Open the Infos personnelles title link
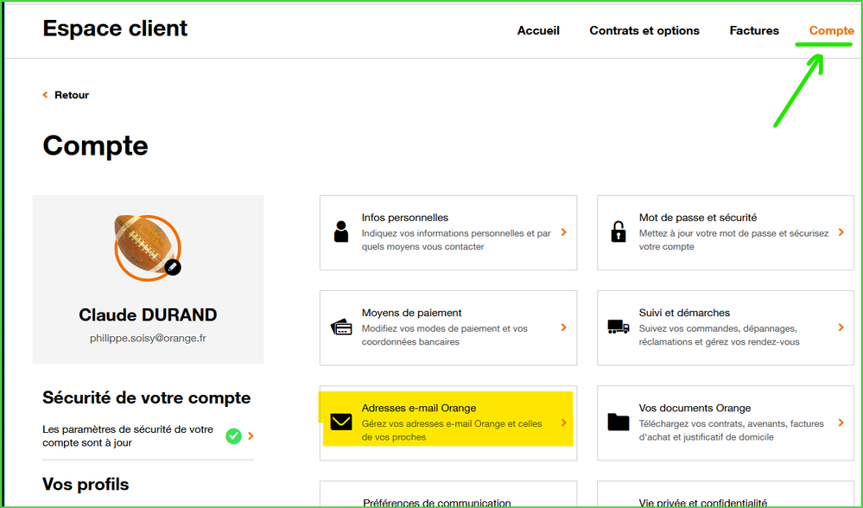 pyautogui.click(x=405, y=218)
